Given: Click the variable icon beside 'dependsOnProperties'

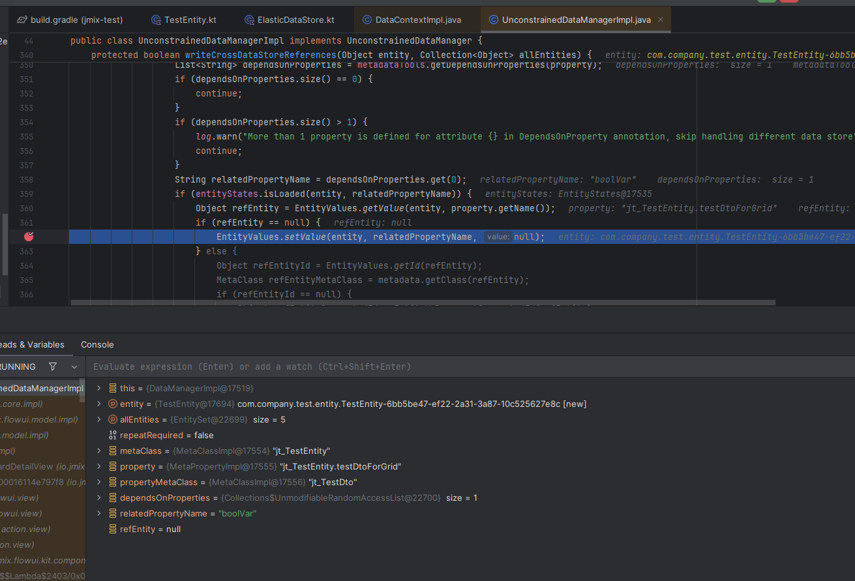Looking at the screenshot, I should [113, 498].
